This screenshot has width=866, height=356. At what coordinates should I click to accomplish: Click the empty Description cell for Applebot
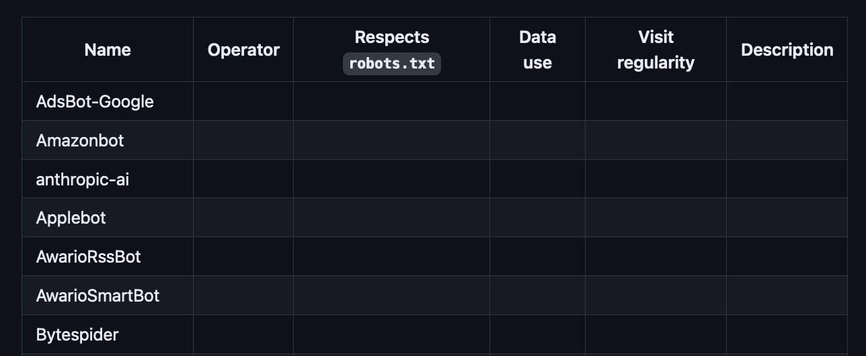(x=787, y=218)
